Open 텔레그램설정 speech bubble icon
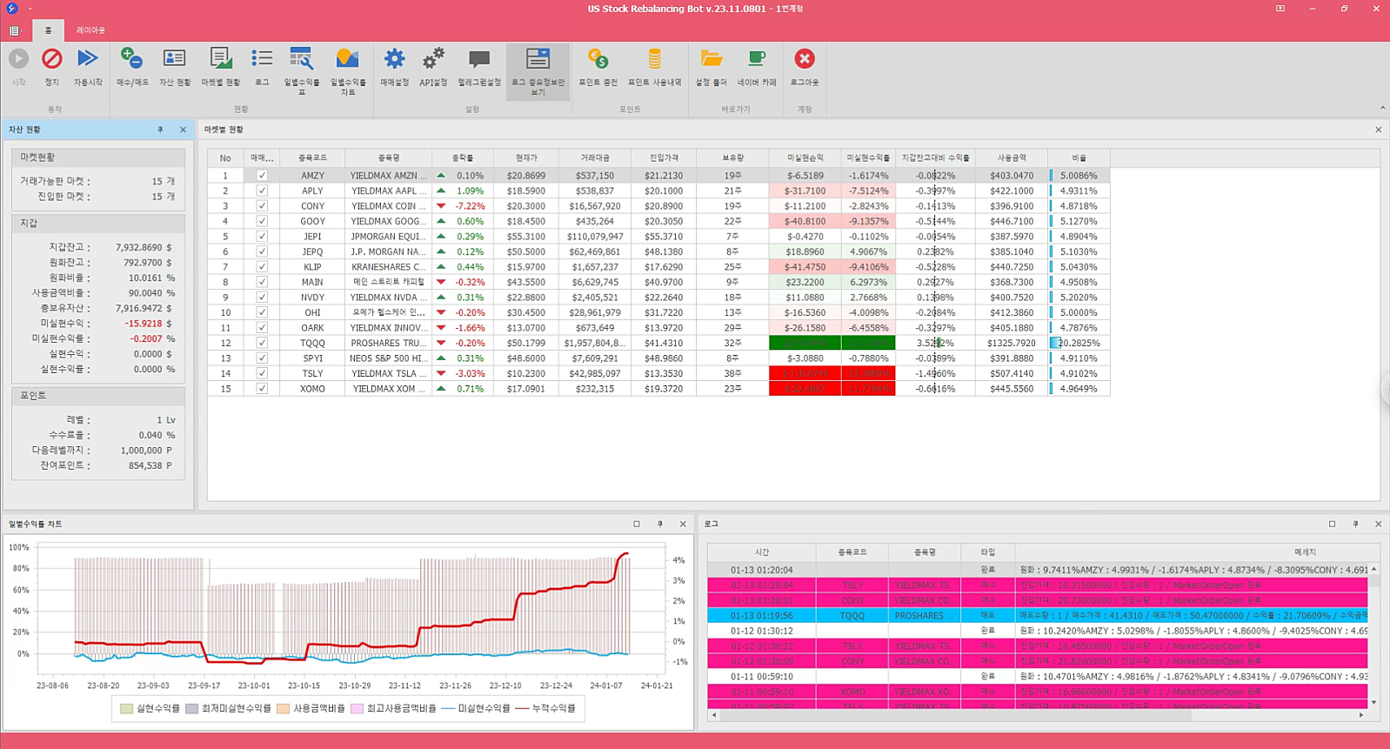The width and height of the screenshot is (1390, 749). (x=479, y=59)
